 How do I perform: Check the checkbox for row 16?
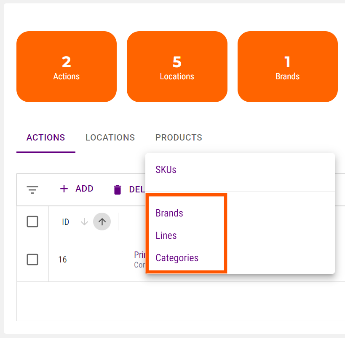(x=32, y=260)
